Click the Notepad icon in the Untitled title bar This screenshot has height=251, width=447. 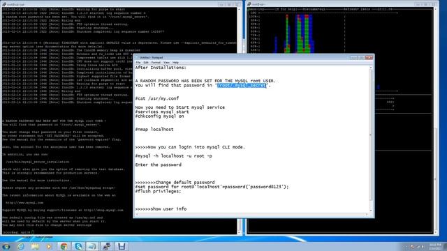point(137,57)
